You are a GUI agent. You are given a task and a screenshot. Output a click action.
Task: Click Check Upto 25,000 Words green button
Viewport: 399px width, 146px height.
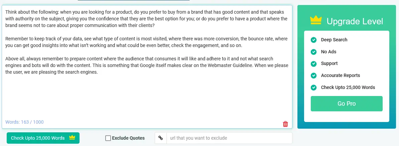click(43, 138)
